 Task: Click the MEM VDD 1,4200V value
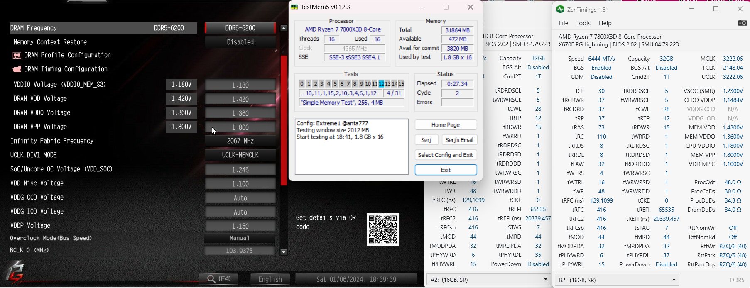pyautogui.click(x=733, y=127)
